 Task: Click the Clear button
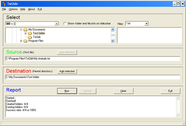pos(123,91)
